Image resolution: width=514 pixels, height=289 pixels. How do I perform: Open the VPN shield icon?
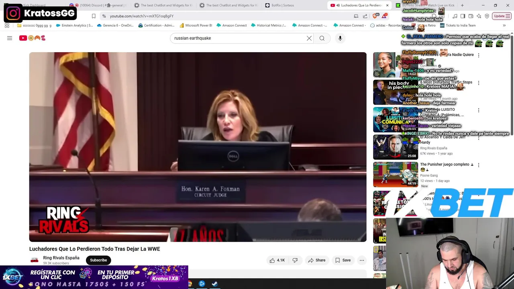click(487, 16)
